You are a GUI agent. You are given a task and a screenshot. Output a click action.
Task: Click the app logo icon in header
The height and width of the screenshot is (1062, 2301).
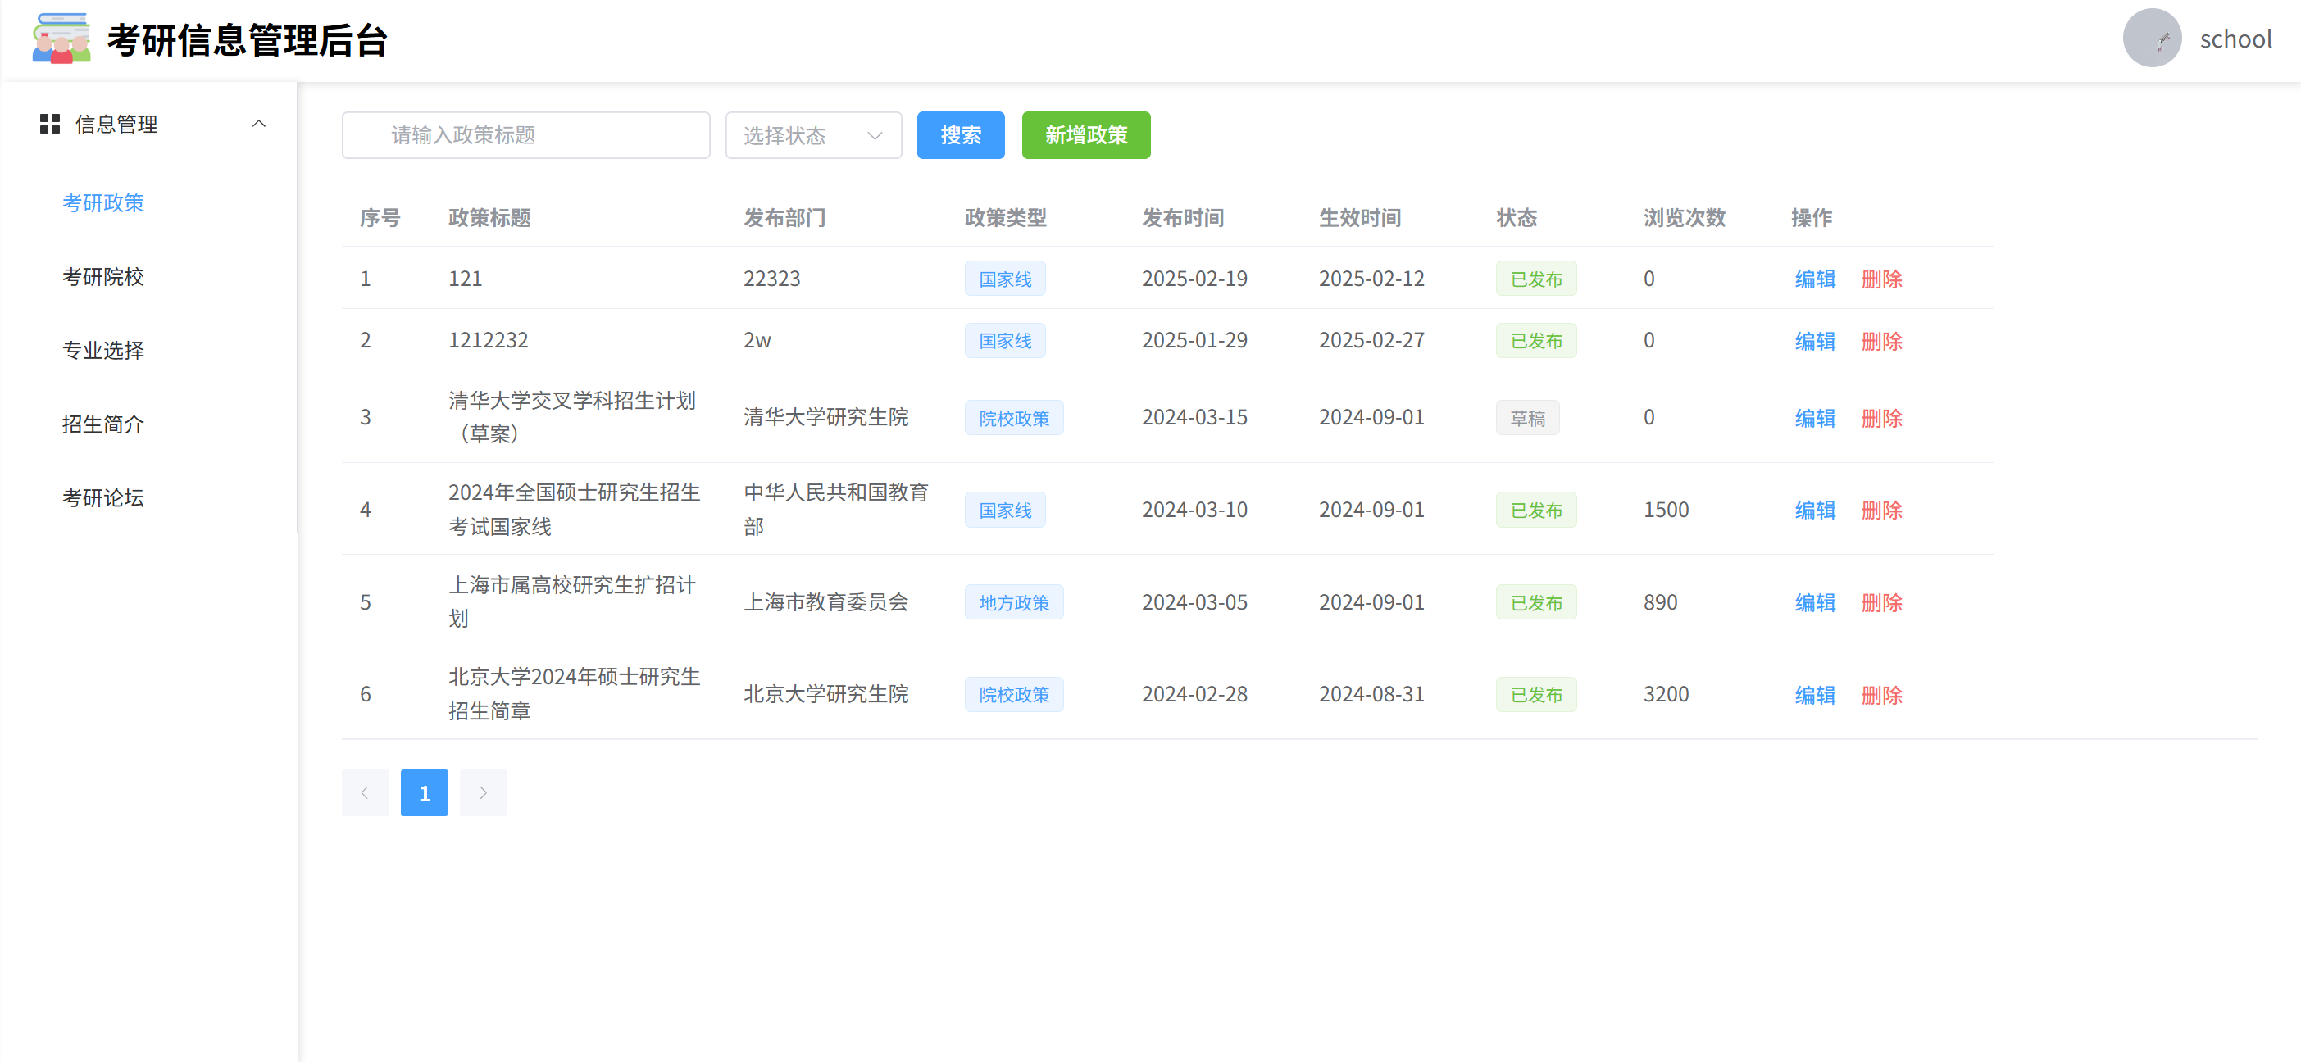[61, 39]
